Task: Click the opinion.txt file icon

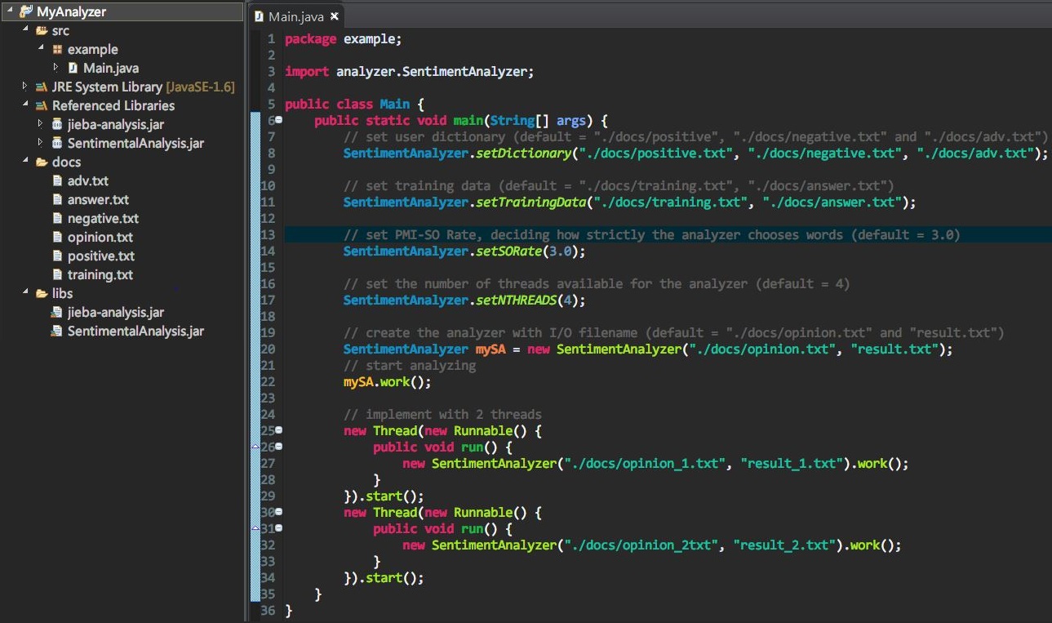Action: click(x=57, y=238)
